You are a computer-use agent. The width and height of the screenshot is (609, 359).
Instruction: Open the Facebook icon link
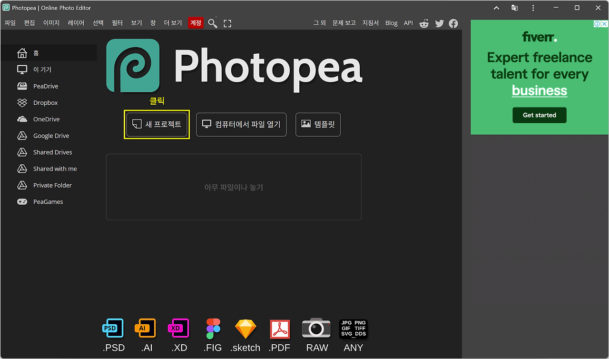point(453,23)
